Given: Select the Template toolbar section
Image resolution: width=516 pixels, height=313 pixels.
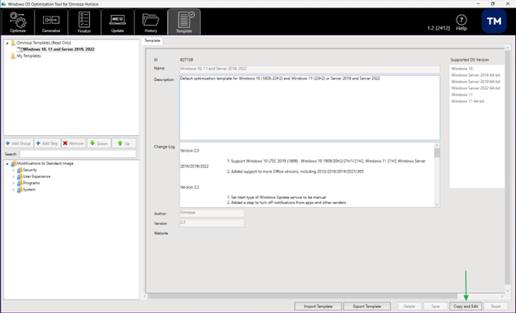Looking at the screenshot, I should coord(184,22).
